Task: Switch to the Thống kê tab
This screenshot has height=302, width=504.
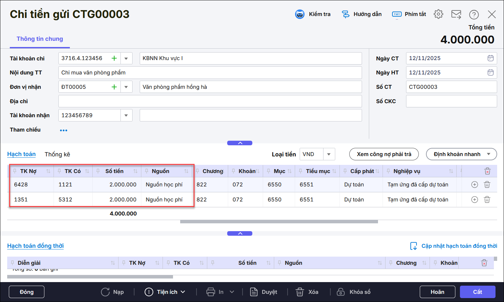Action: click(57, 154)
